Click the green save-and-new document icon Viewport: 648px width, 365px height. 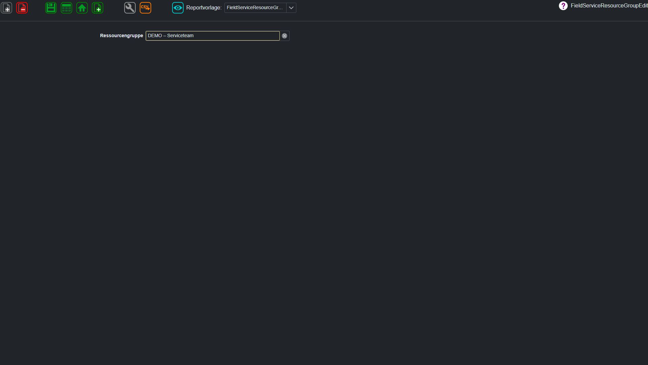point(98,8)
